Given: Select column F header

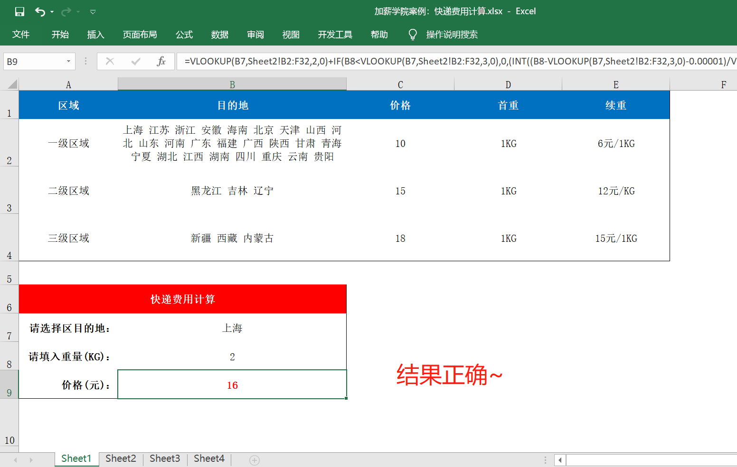Looking at the screenshot, I should pos(703,84).
